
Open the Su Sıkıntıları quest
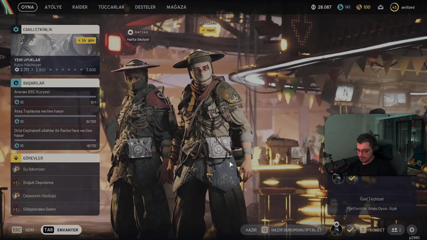click(x=55, y=169)
